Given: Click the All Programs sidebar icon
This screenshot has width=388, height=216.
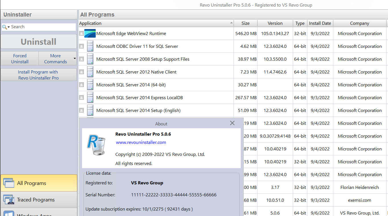Looking at the screenshot, I should tap(9, 183).
